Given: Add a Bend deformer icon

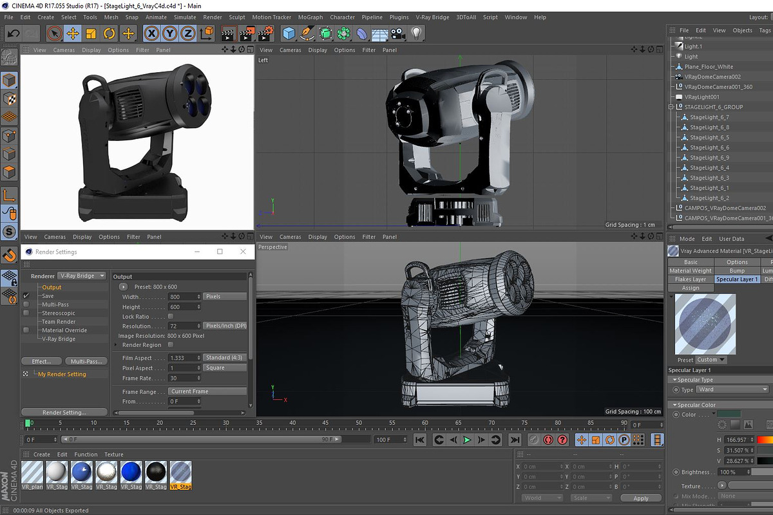Looking at the screenshot, I should pyautogui.click(x=362, y=33).
